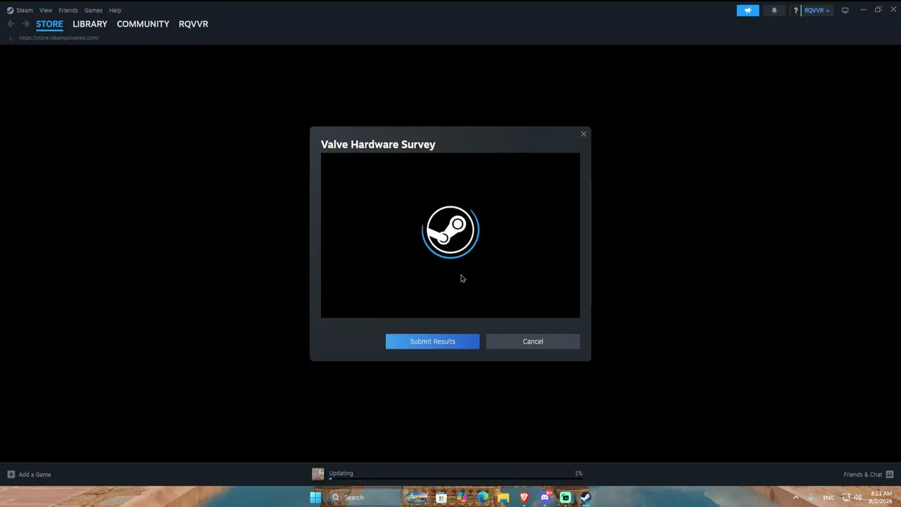This screenshot has width=901, height=507.
Task: Open Friends & Chat
Action: (x=869, y=475)
